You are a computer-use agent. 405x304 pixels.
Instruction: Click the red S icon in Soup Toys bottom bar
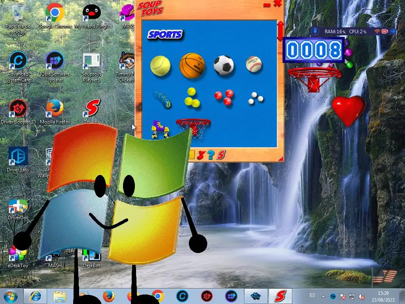[x=221, y=155]
